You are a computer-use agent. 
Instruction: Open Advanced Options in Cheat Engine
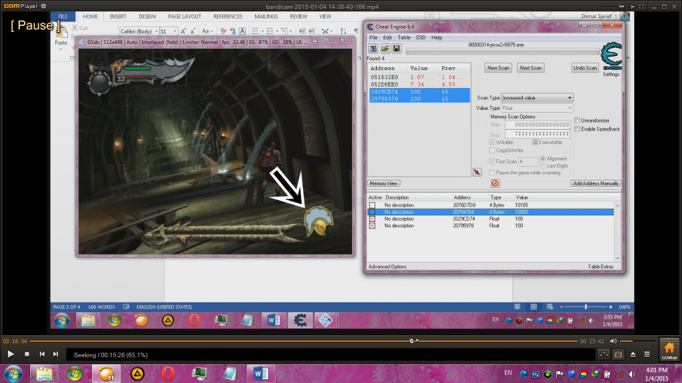[388, 267]
